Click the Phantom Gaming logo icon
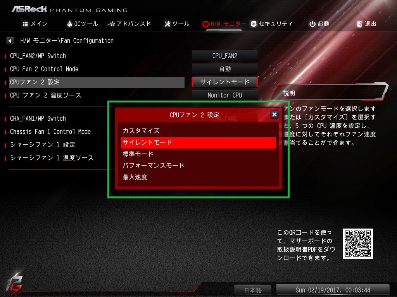 14,283
